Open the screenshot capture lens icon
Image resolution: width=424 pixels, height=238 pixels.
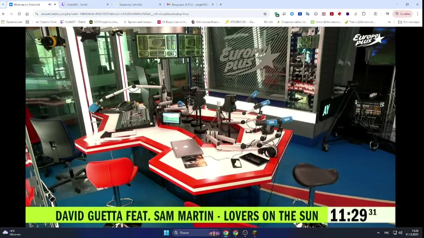tap(375, 14)
